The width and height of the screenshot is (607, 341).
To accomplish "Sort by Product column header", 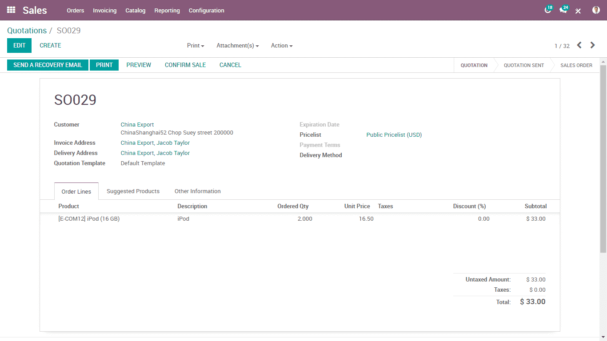I will [x=69, y=206].
